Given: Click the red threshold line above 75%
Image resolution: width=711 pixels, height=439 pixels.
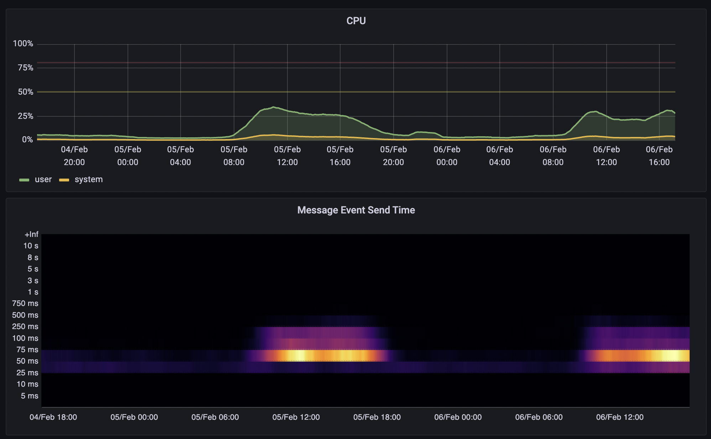Looking at the screenshot, I should [x=356, y=63].
